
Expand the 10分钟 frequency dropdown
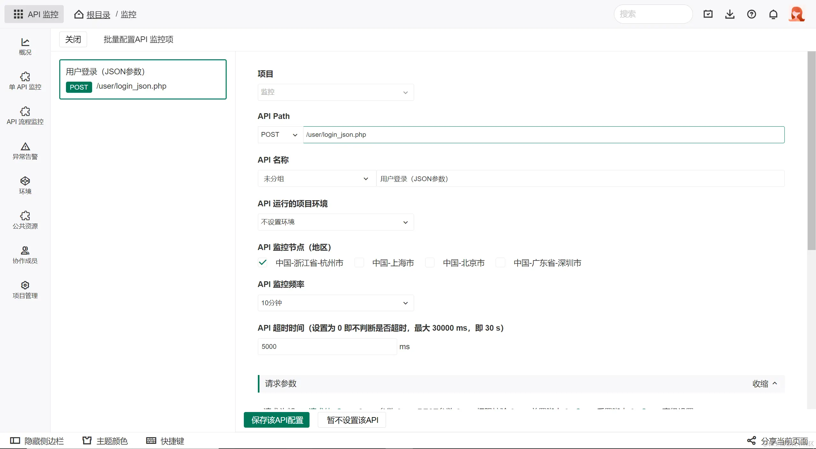point(335,303)
